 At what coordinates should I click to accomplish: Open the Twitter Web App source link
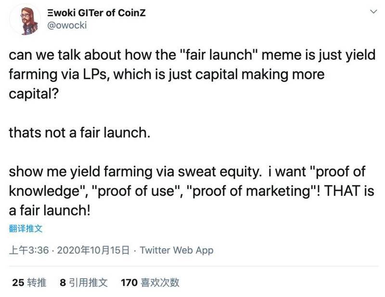[x=177, y=250]
